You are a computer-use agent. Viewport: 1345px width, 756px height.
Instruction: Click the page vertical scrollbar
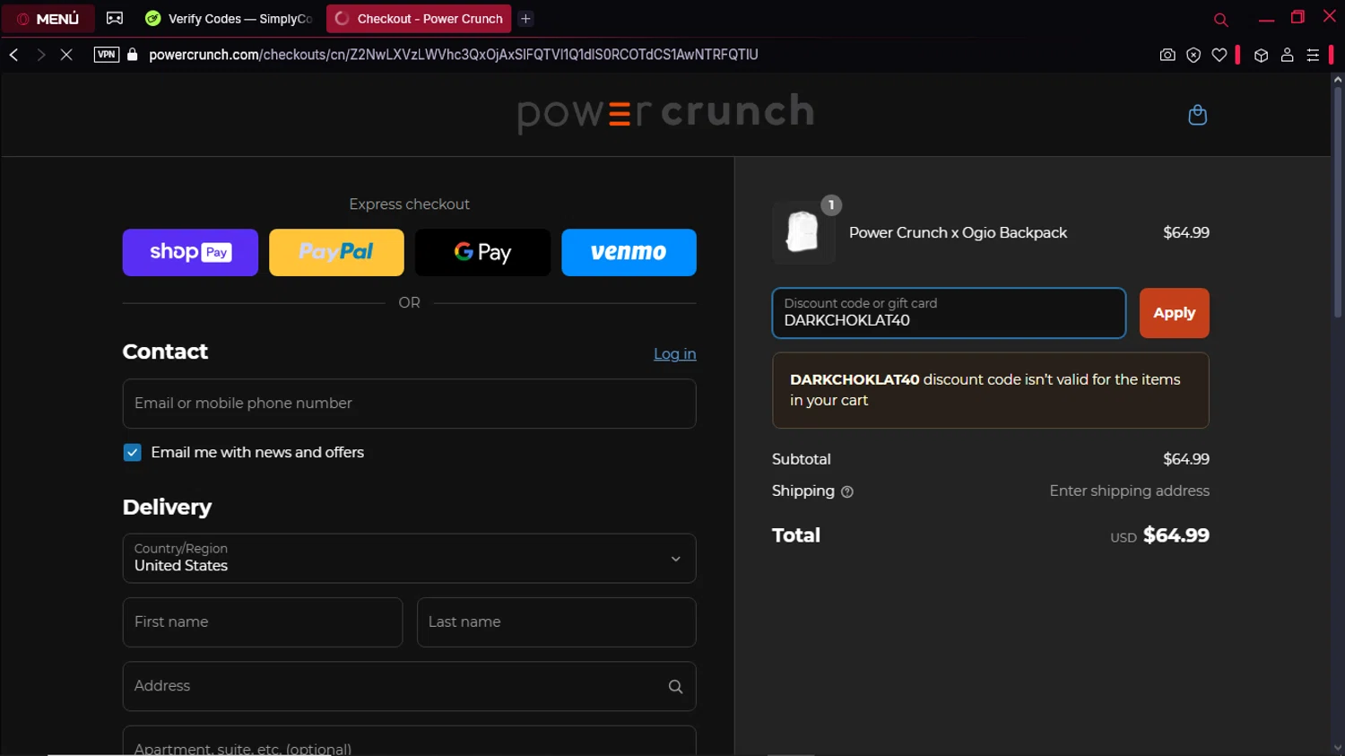tap(1337, 204)
